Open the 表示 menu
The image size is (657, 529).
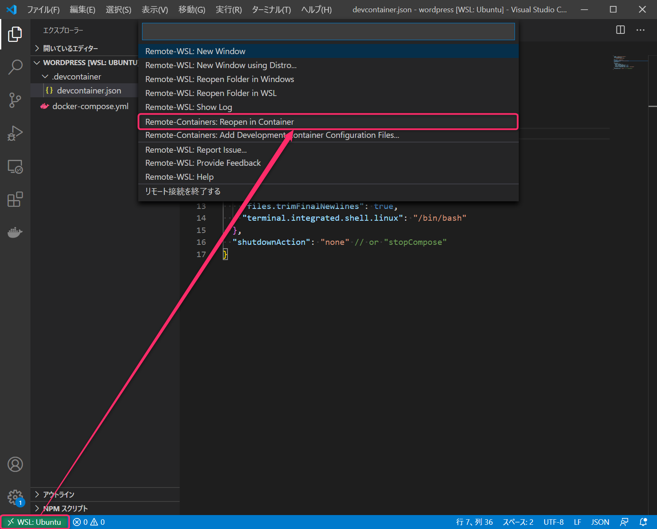[x=155, y=9]
